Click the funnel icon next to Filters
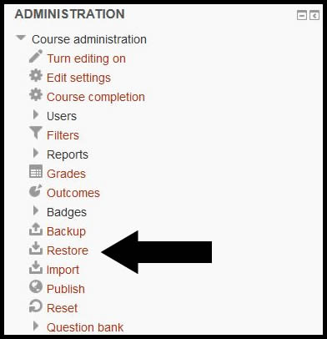This screenshot has height=339, width=327. pos(36,133)
